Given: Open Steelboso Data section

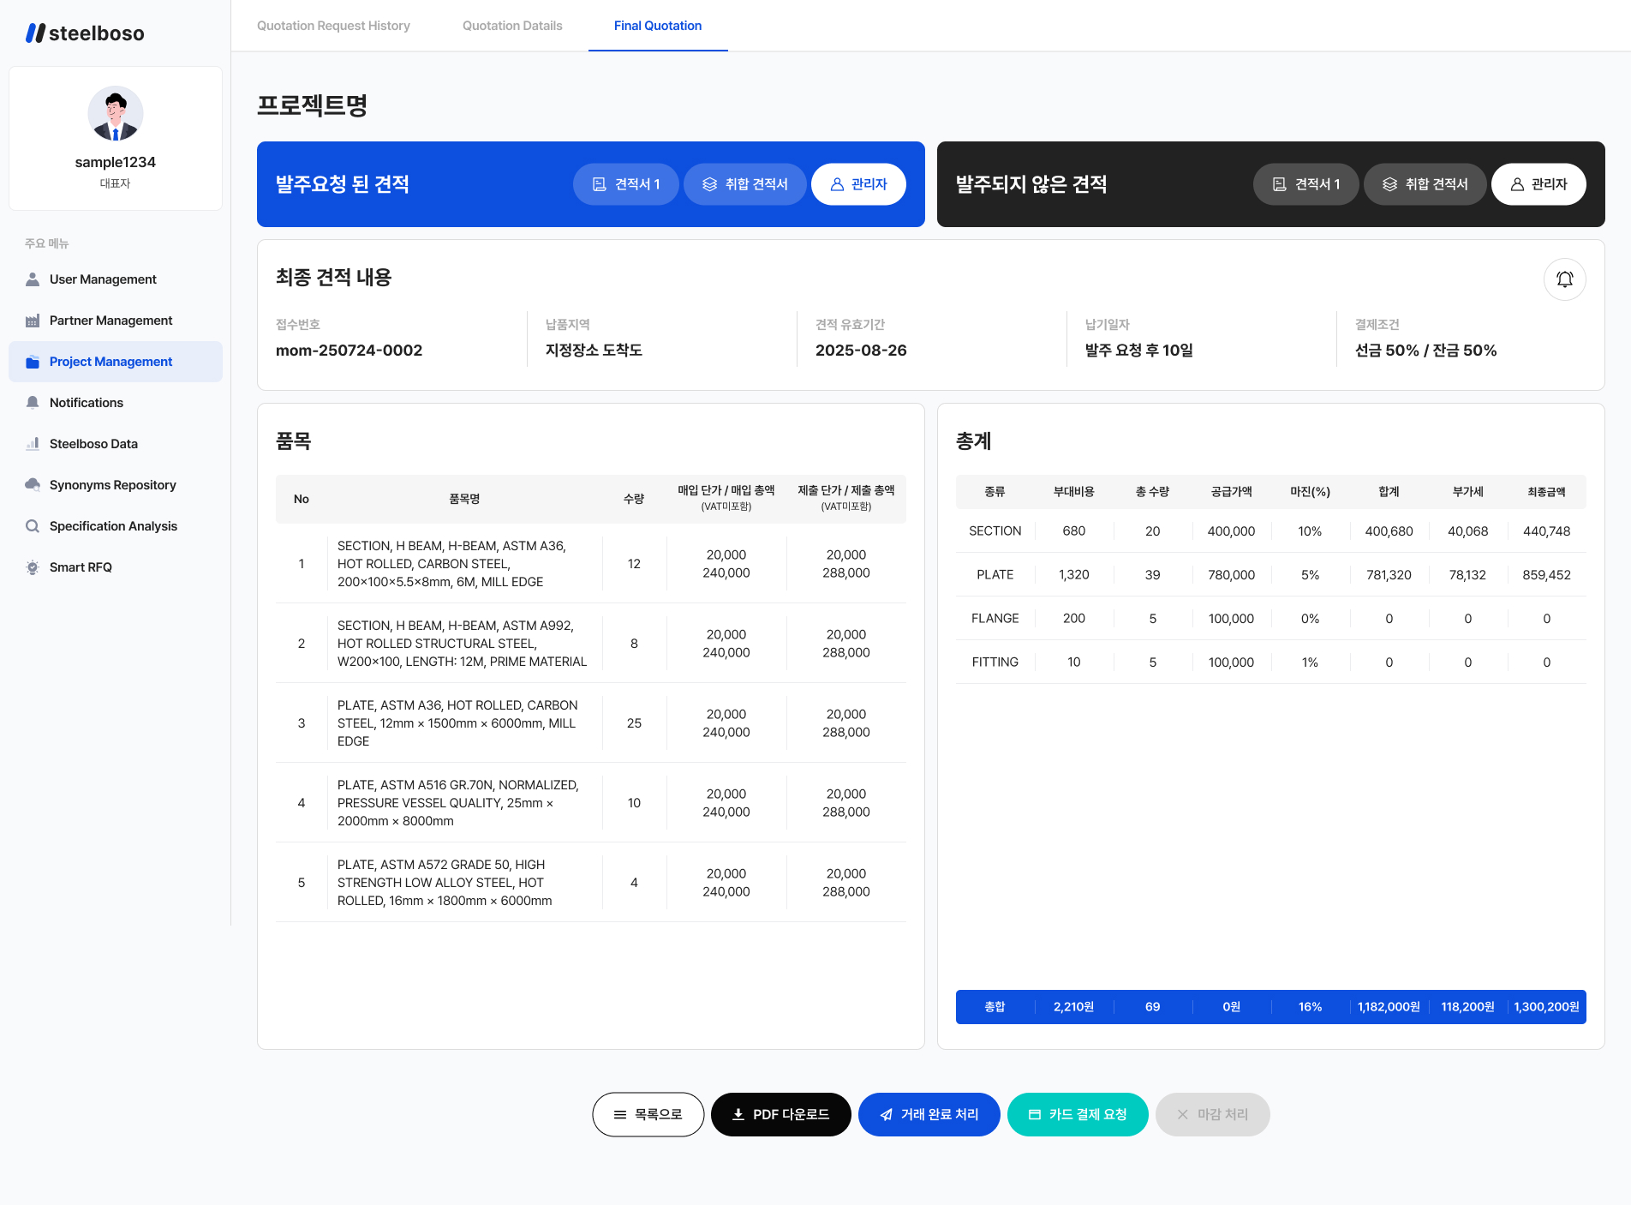Looking at the screenshot, I should pos(93,444).
